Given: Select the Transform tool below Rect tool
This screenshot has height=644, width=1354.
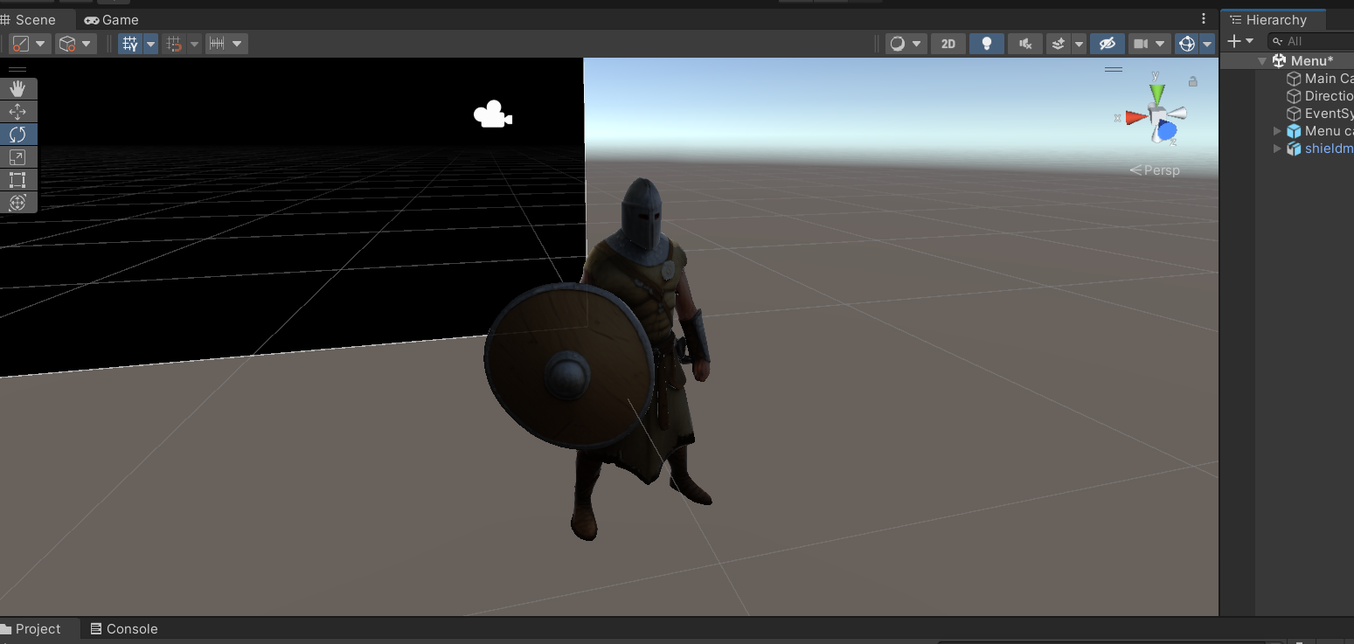Looking at the screenshot, I should (18, 203).
